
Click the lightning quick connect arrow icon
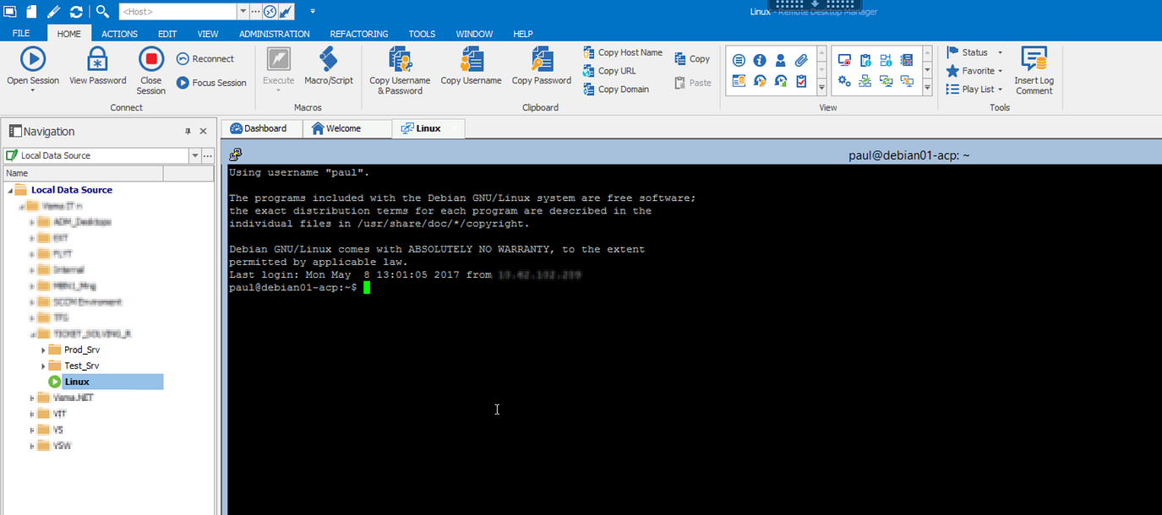point(286,11)
